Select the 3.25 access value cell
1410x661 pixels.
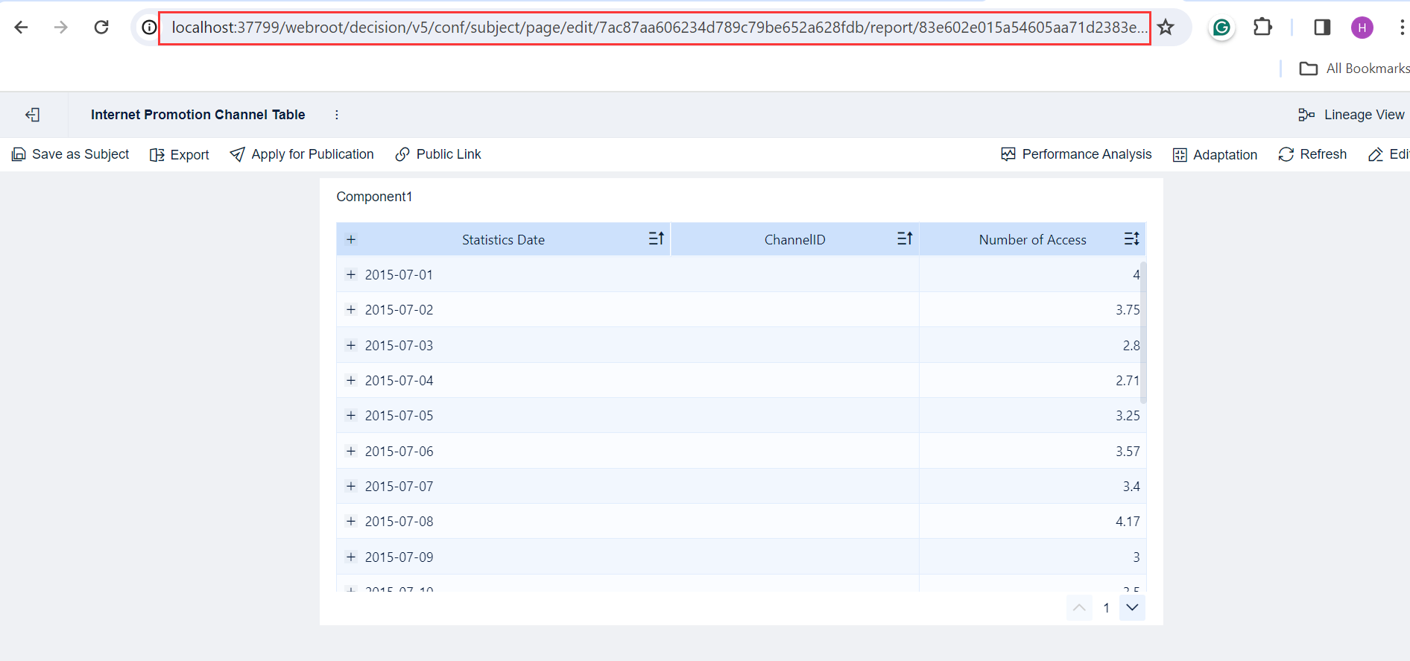click(x=1032, y=415)
